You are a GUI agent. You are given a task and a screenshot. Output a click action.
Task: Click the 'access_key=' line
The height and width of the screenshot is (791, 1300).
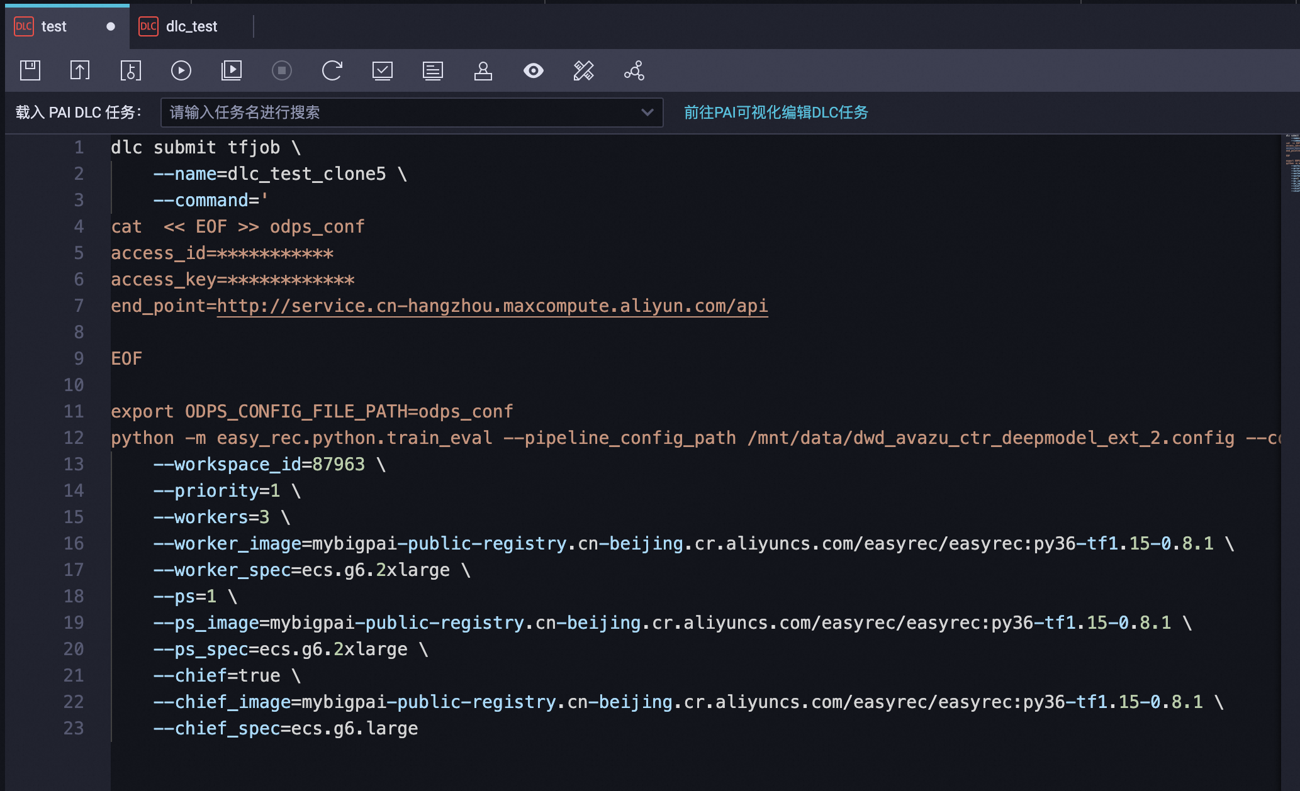click(233, 279)
